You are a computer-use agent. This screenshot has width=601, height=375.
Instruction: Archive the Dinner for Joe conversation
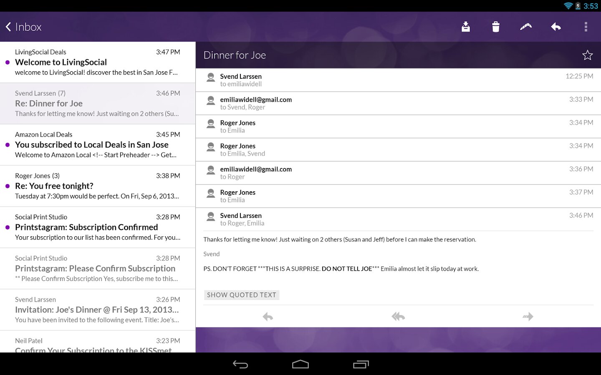(466, 27)
